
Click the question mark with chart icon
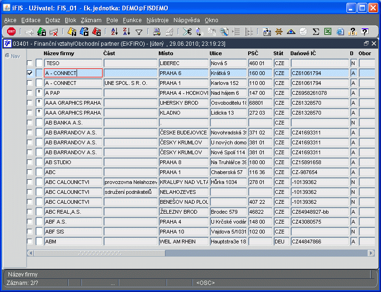pyautogui.click(x=352, y=32)
